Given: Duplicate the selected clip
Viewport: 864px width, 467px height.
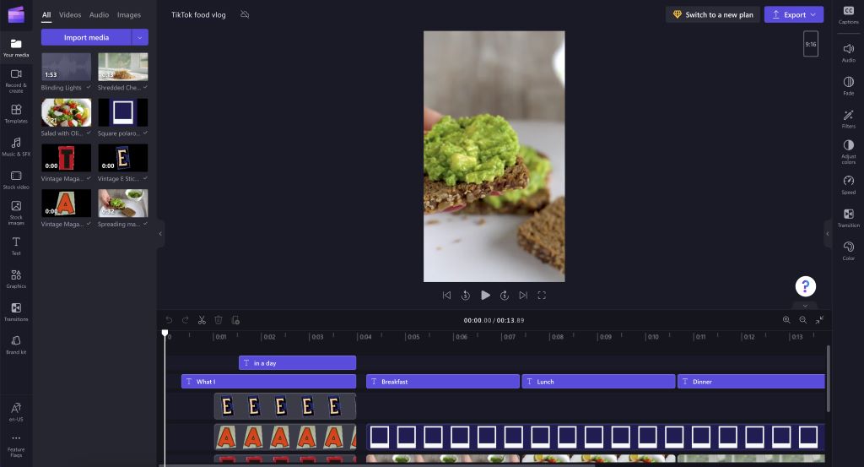Looking at the screenshot, I should point(235,320).
